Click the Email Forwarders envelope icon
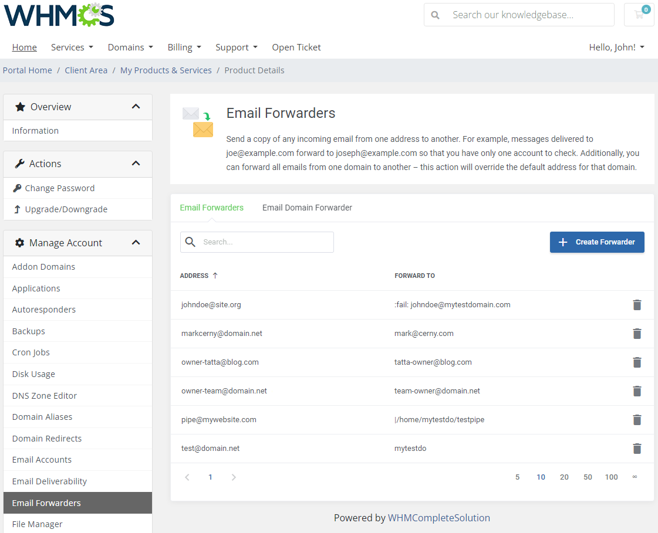Image resolution: width=658 pixels, height=533 pixels. 198,122
